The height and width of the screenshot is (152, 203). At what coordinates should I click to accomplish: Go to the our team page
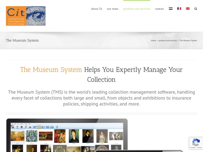click(112, 9)
